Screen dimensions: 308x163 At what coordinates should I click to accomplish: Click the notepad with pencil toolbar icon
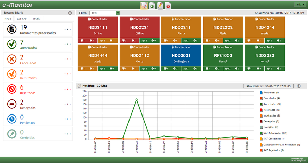[x=160, y=5]
